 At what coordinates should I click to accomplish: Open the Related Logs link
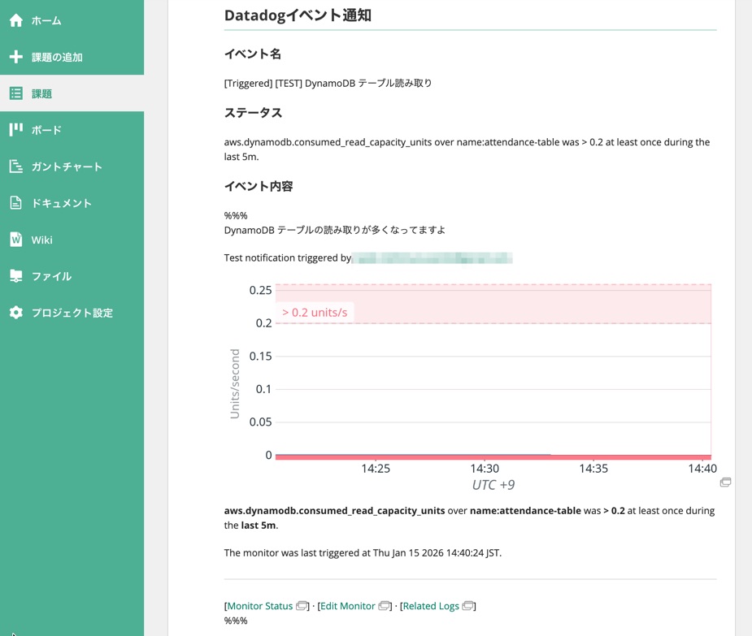pos(433,605)
